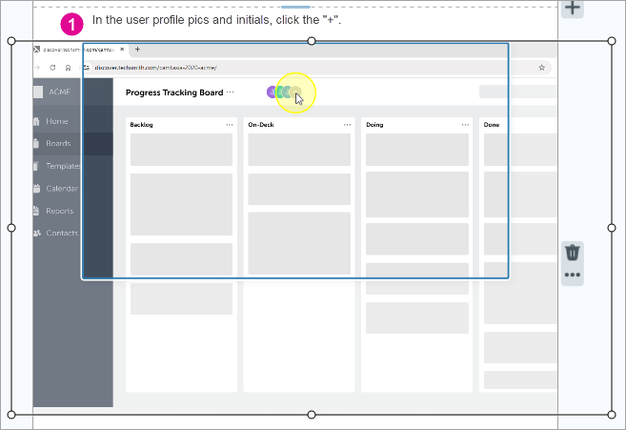Open the Backlog column options menu
626x430 pixels.
tap(229, 125)
